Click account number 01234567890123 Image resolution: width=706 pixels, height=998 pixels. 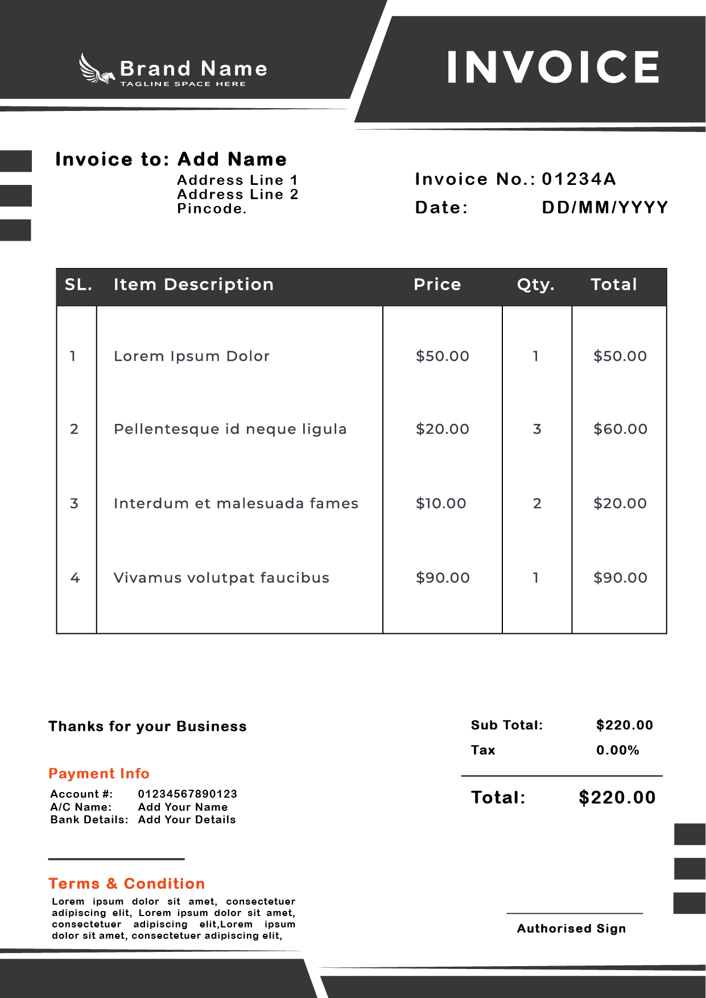pos(187,794)
